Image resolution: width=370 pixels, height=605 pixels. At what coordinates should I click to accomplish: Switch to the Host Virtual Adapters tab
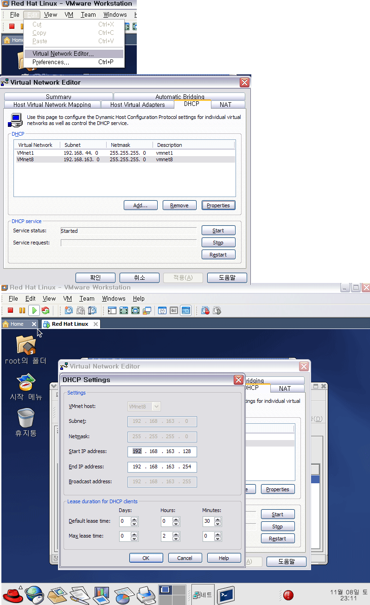click(x=138, y=105)
